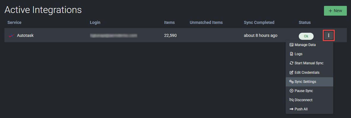Click the Autotask service logo
The image size is (351, 118).
(12, 36)
